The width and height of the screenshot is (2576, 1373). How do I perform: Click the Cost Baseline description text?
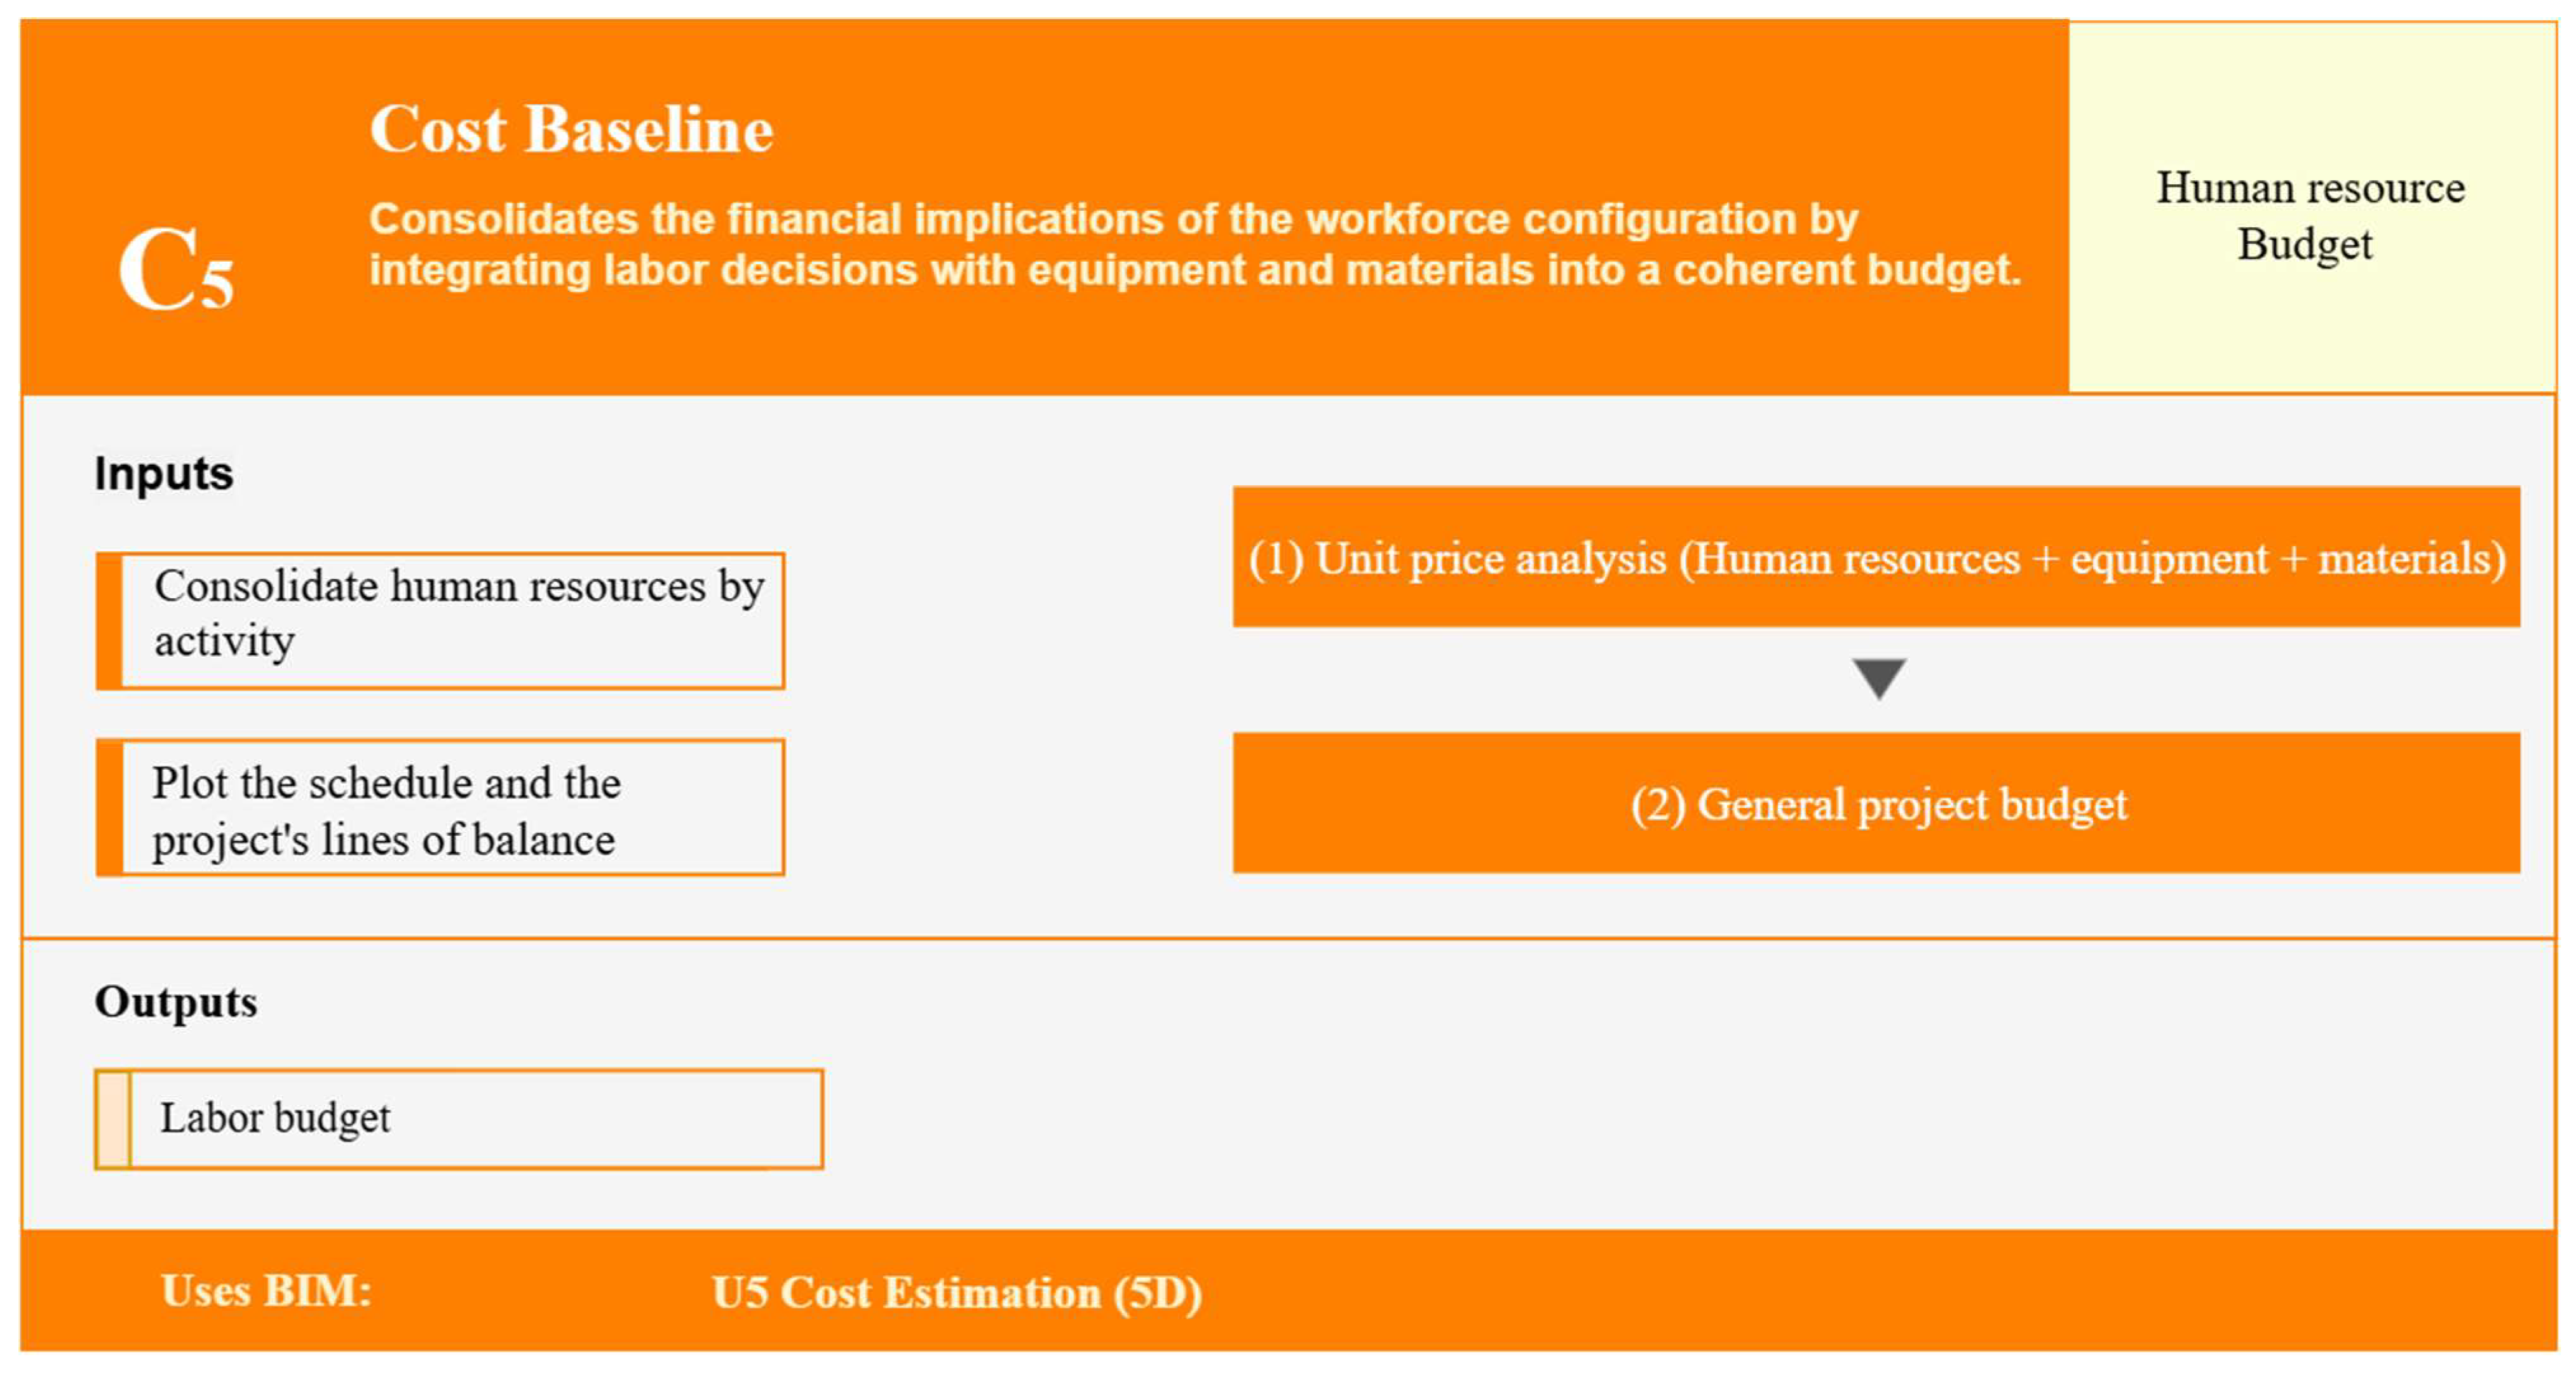[1195, 245]
